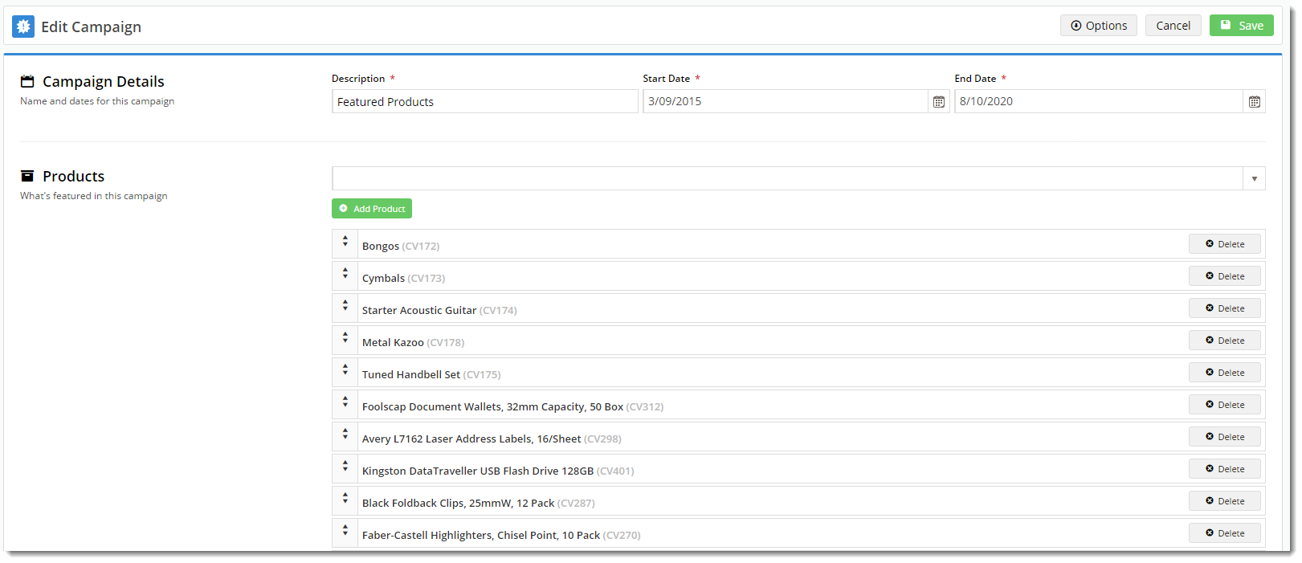1302x563 pixels.
Task: Click the Tuned Handbell Set sort handle
Action: [345, 369]
